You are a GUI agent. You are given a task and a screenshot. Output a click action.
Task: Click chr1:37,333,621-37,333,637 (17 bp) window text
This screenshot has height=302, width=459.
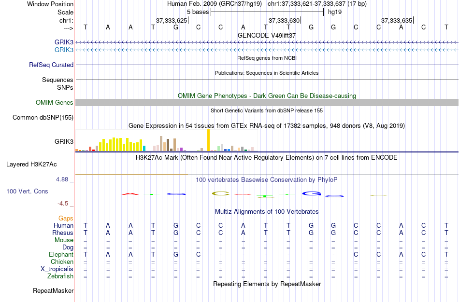(x=317, y=4)
